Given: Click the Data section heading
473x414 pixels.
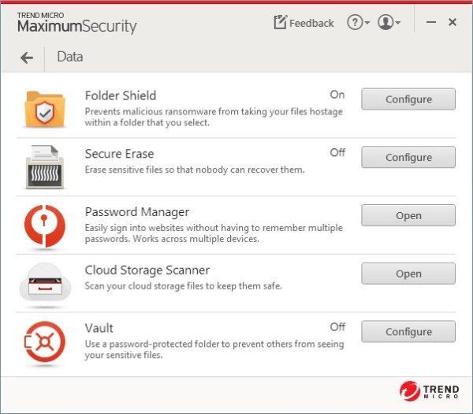Looking at the screenshot, I should coord(70,57).
